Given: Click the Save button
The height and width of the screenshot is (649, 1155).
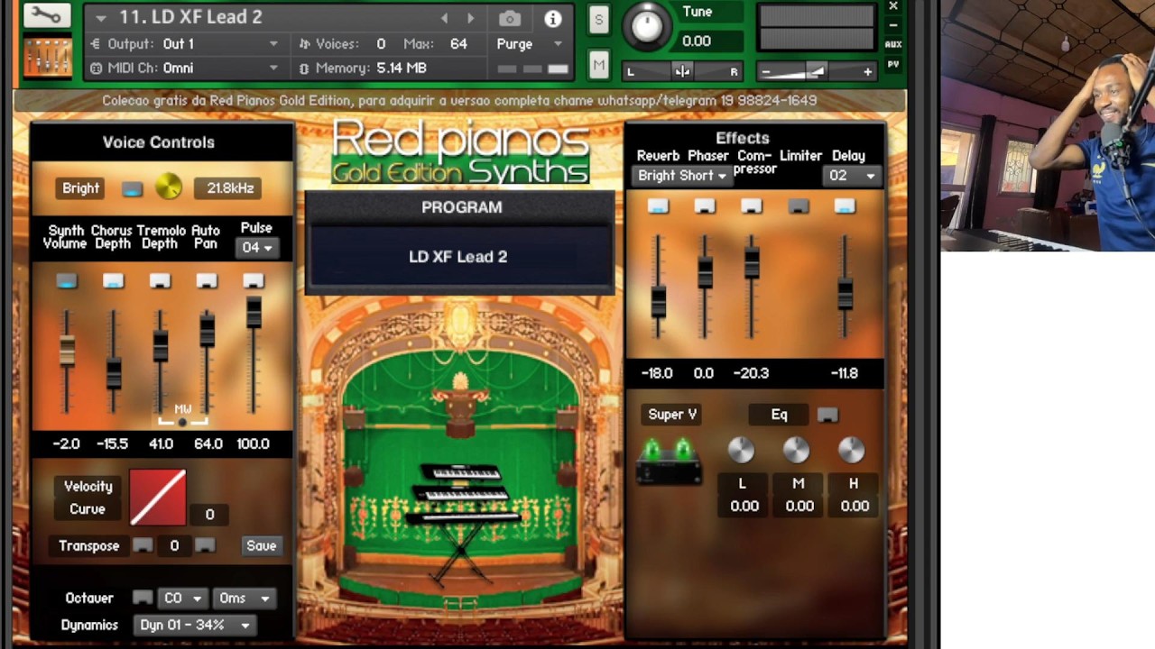Looking at the screenshot, I should pyautogui.click(x=261, y=545).
